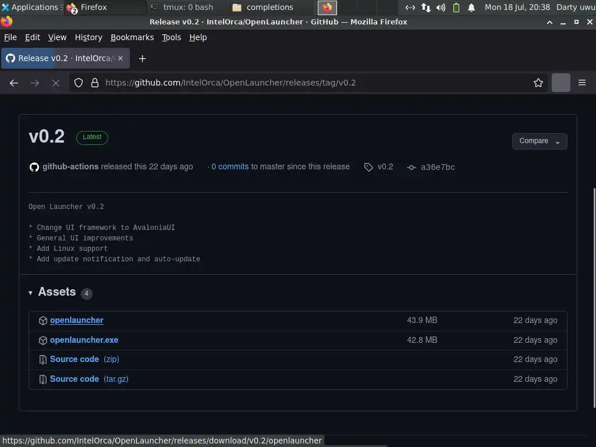
Task: Open the github-actions author link
Action: pyautogui.click(x=70, y=166)
